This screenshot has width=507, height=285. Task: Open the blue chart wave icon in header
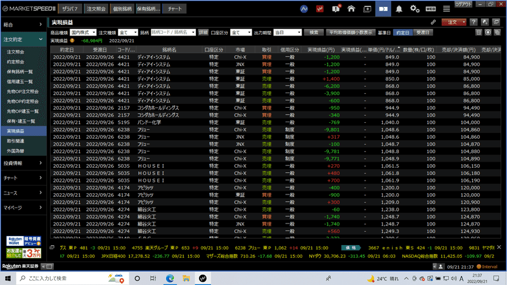(304, 9)
